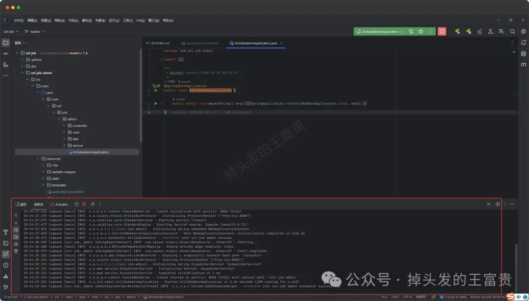Rerun XxlJobAdminApplication with green toolbar rerun icon
The width and height of the screenshot is (529, 301).
(410, 31)
